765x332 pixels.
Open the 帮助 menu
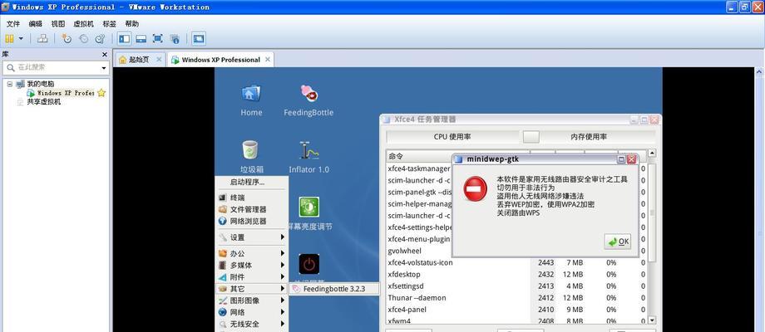[x=131, y=23]
